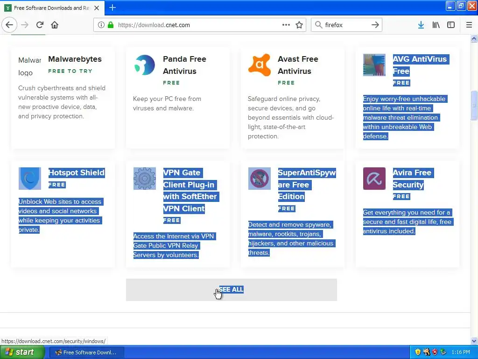This screenshot has height=359, width=478.
Task: Click the search box containing firefox
Action: 346,25
